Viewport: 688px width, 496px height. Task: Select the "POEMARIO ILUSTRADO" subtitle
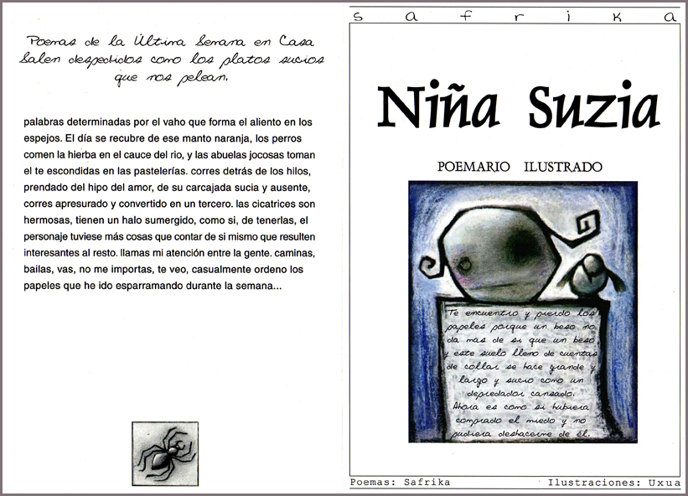pos(520,167)
